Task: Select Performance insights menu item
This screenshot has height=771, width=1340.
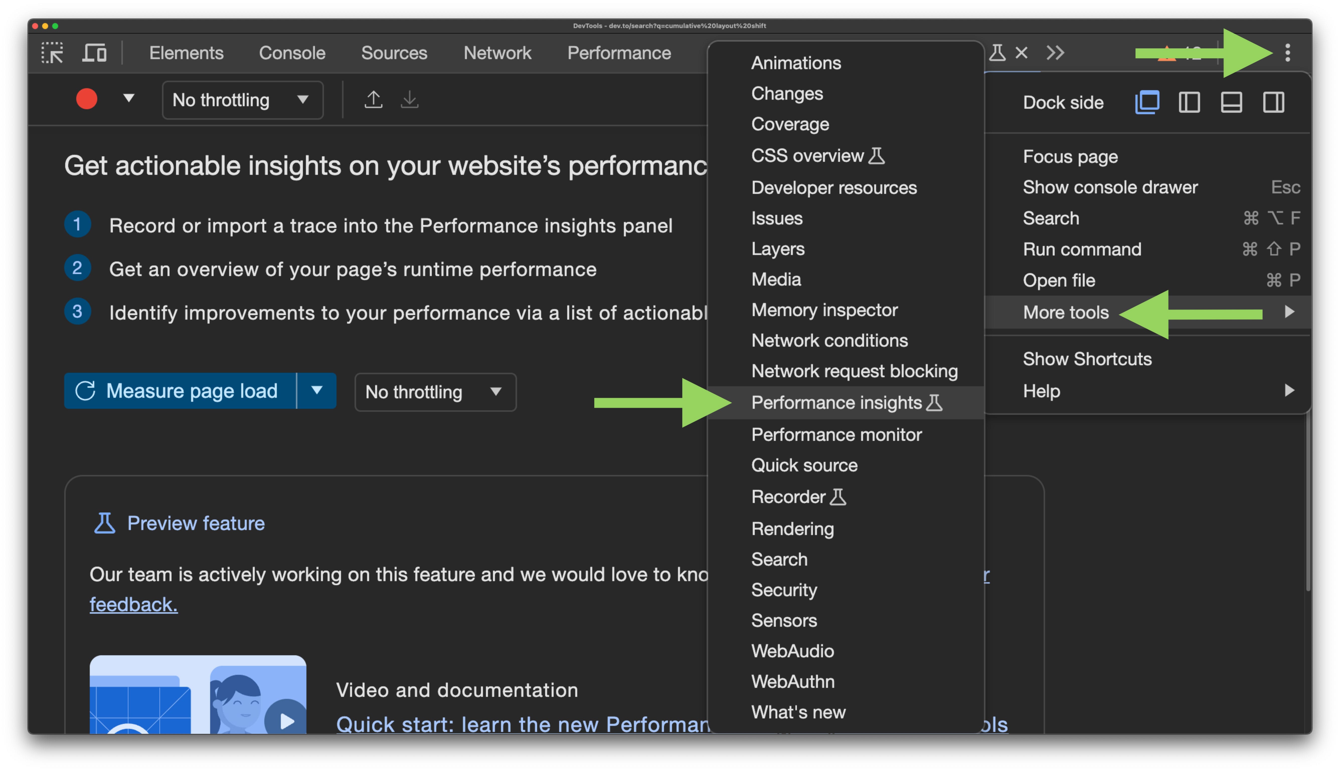Action: click(846, 403)
